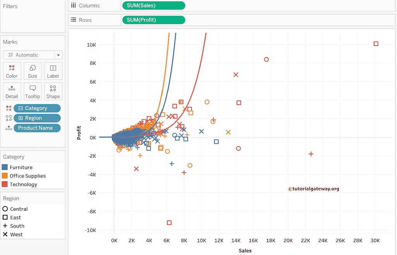Open the Automatic mark type dropdown
Viewport: 397px width, 255px height.
point(33,55)
